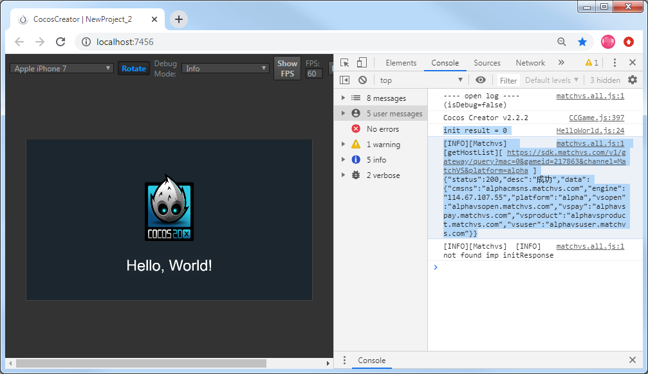Open the DevTools three-dot customize menu

615,63
